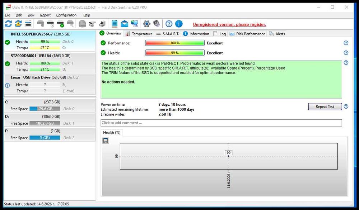Select the Health (%) graph tab
Viewport: 359px width, 210px height.
112,133
